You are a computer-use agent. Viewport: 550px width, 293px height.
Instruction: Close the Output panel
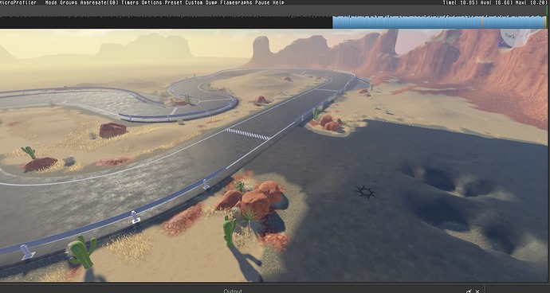(477, 291)
